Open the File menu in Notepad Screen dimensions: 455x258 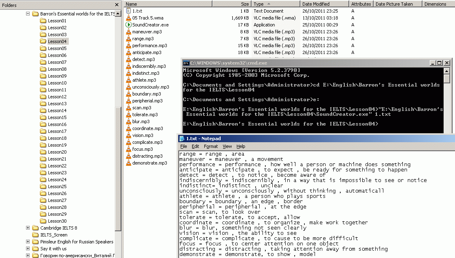[184, 147]
